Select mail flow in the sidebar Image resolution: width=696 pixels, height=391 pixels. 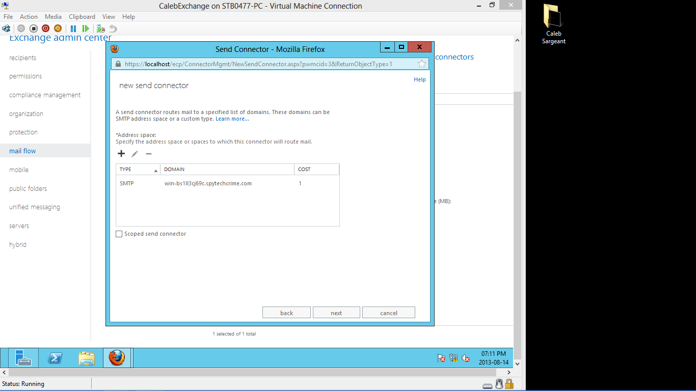click(45, 151)
